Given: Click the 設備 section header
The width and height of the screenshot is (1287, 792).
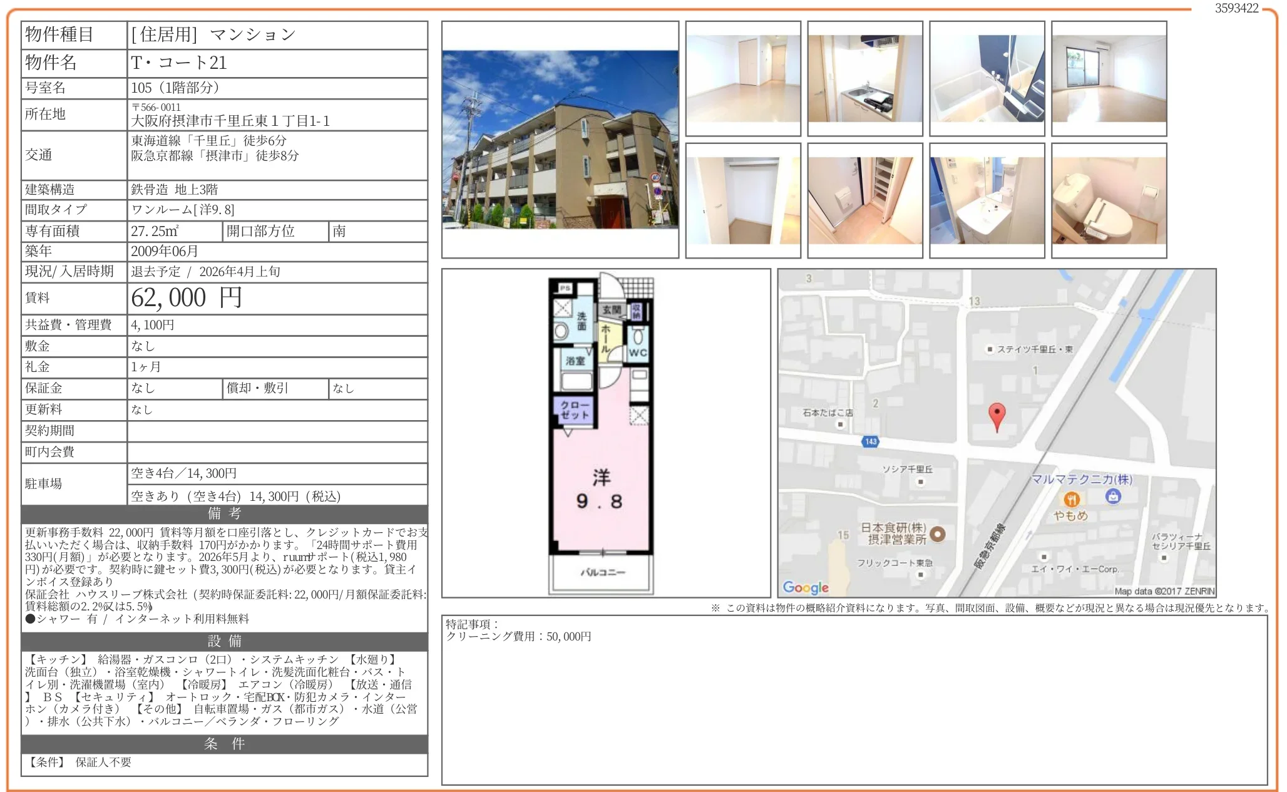Looking at the screenshot, I should pos(224,641).
